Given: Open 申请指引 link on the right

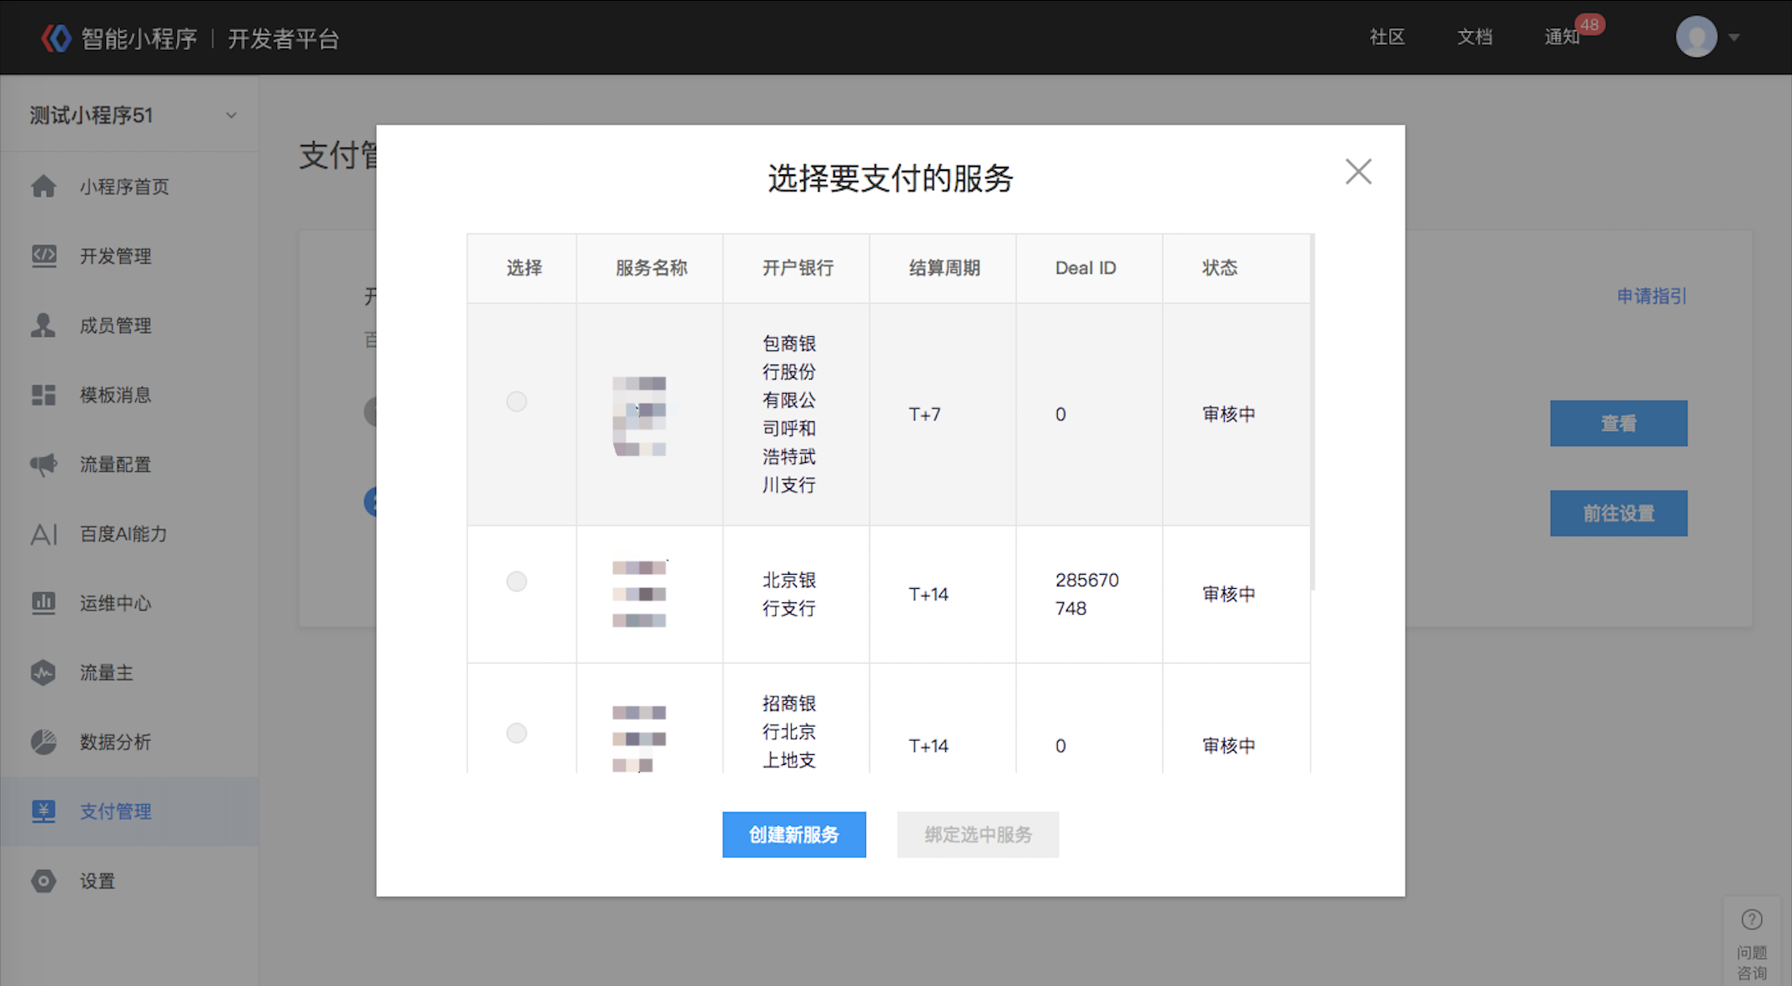Looking at the screenshot, I should (1650, 295).
